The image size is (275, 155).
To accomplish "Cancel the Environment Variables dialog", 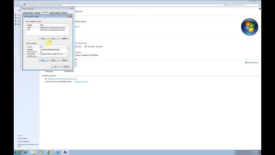I will (66, 67).
